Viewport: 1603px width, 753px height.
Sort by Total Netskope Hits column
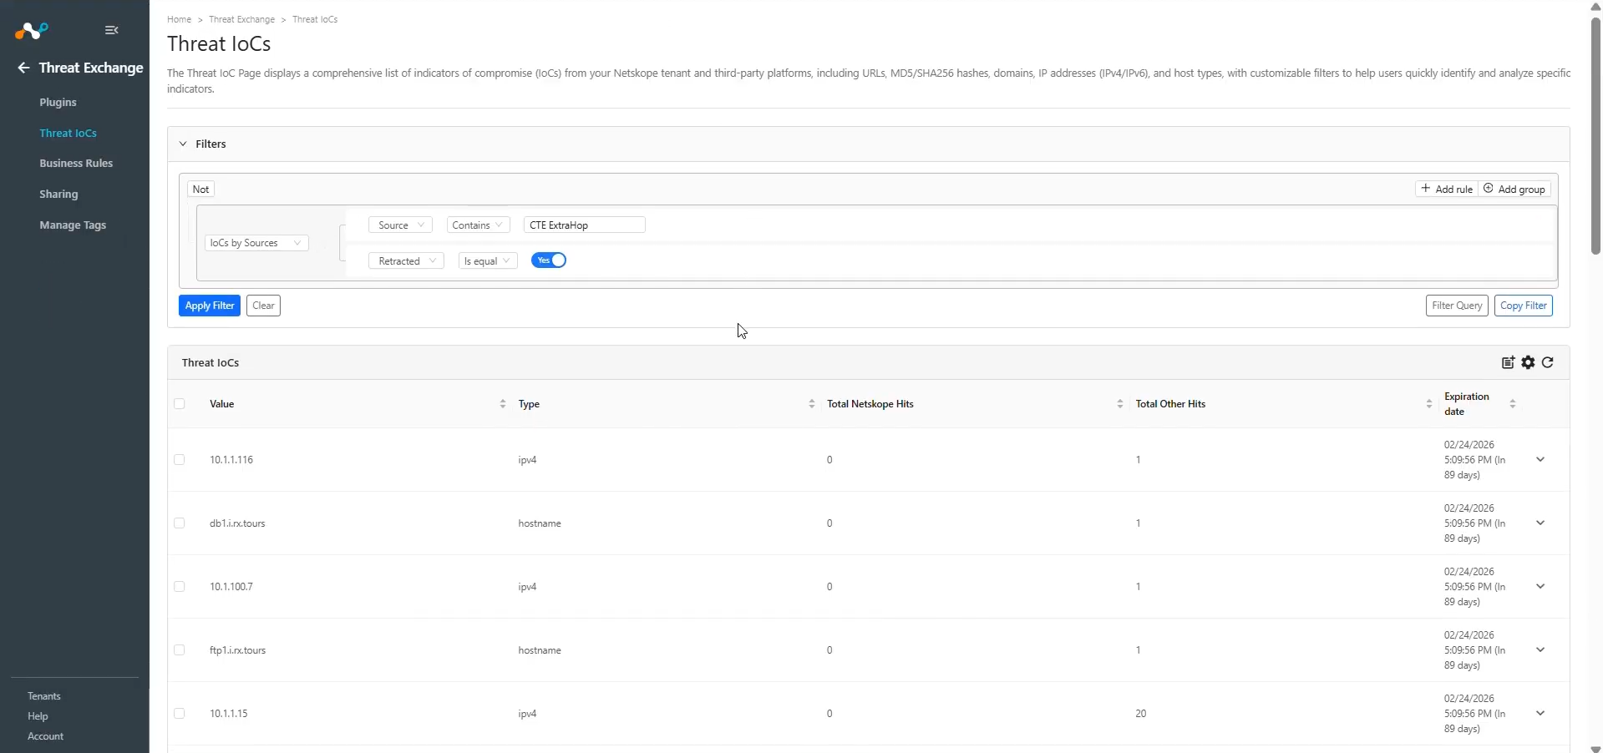pyautogui.click(x=1120, y=404)
